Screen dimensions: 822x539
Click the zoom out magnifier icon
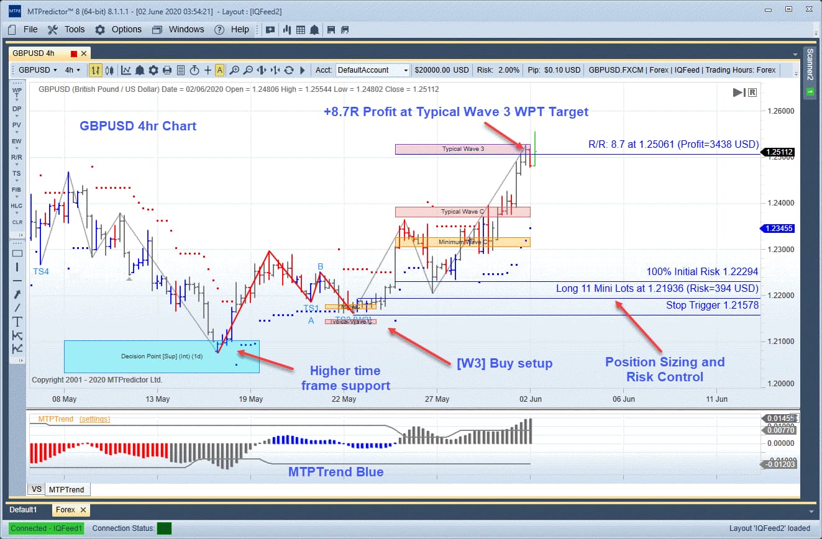(x=249, y=70)
